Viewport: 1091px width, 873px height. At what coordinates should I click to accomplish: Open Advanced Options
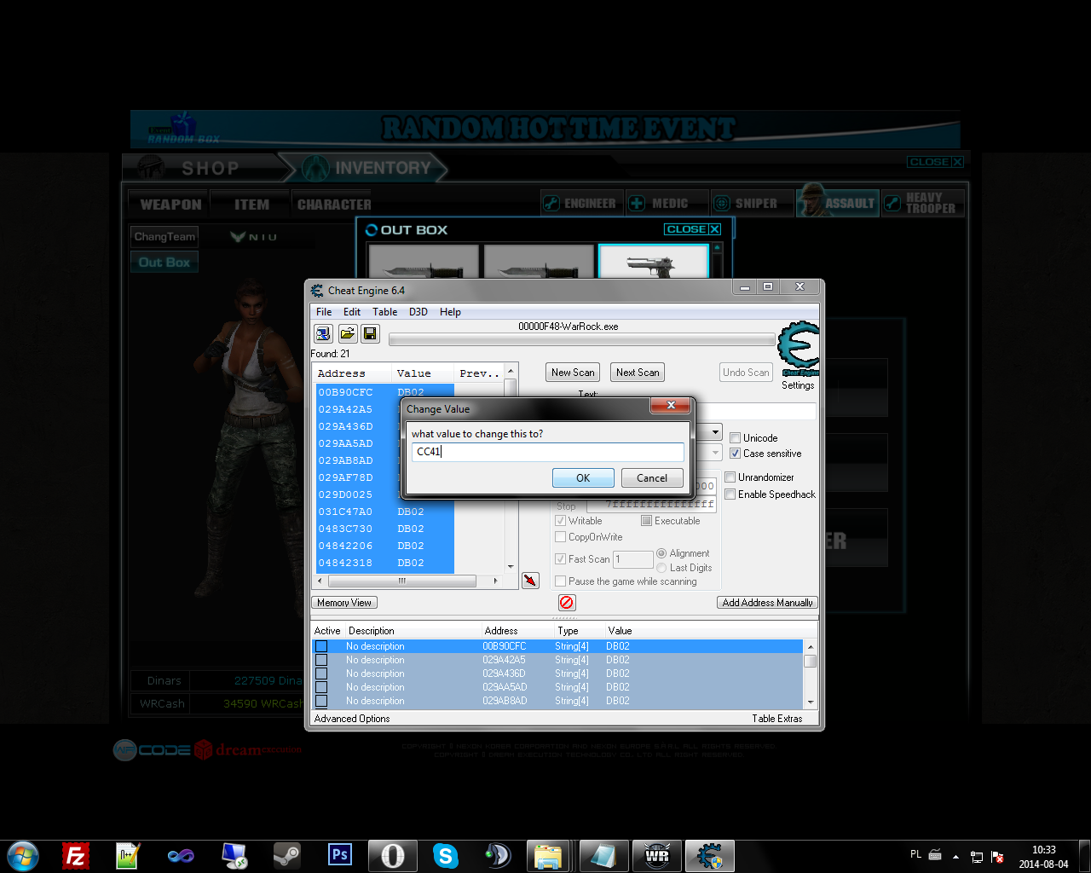352,719
